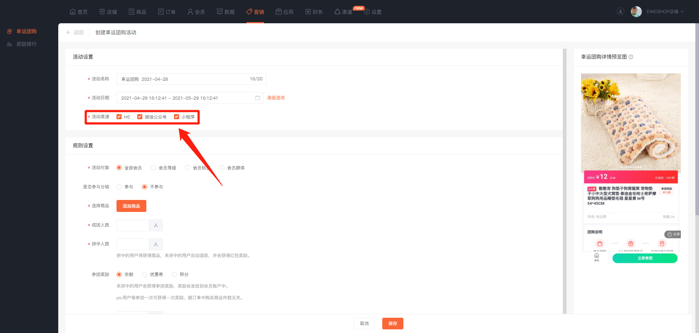
Task: Uncheck the 小程序 channel checkbox
Action: pyautogui.click(x=177, y=117)
